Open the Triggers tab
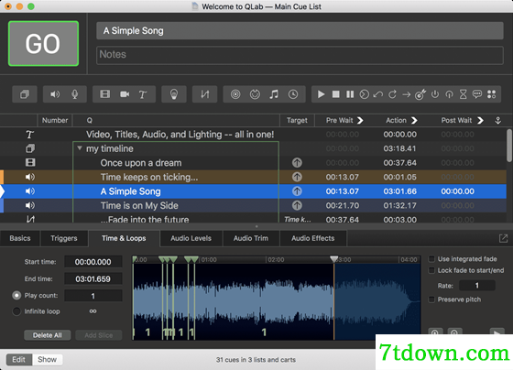 point(64,238)
